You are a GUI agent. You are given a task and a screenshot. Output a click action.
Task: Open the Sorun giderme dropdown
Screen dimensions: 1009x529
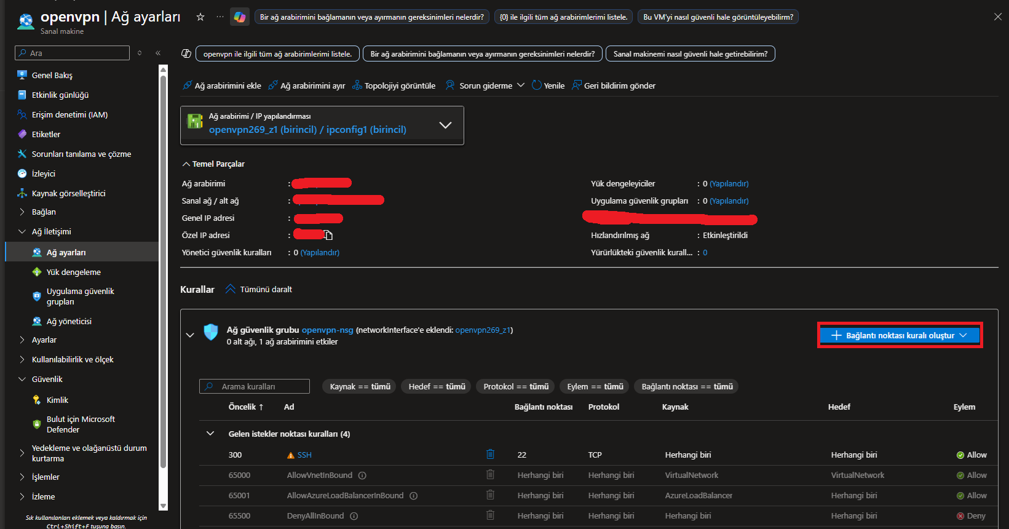tap(485, 86)
